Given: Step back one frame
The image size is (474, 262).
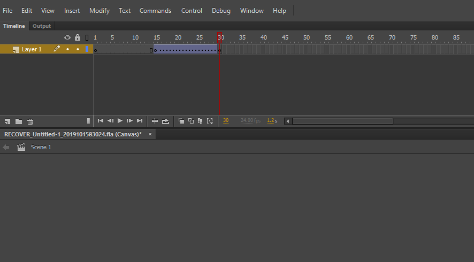Looking at the screenshot, I should tap(110, 121).
